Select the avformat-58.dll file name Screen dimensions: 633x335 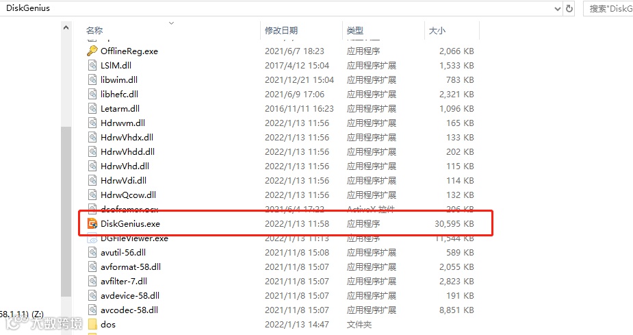(x=131, y=266)
